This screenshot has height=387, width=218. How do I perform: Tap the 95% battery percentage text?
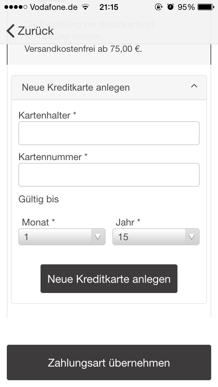[x=186, y=7]
